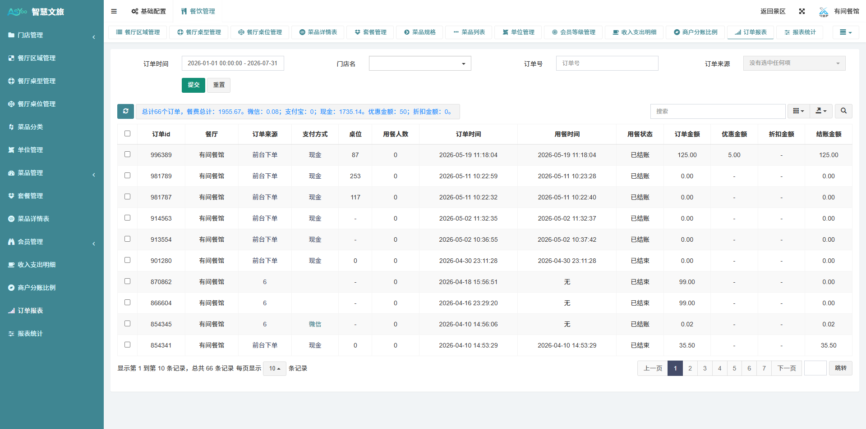Click 基础配置 gears icon in top bar
866x429 pixels.
pos(134,11)
